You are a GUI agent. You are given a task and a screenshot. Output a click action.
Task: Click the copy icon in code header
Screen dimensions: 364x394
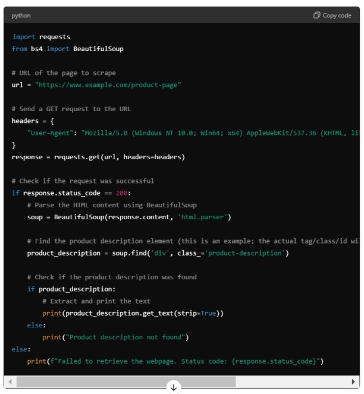(x=317, y=15)
